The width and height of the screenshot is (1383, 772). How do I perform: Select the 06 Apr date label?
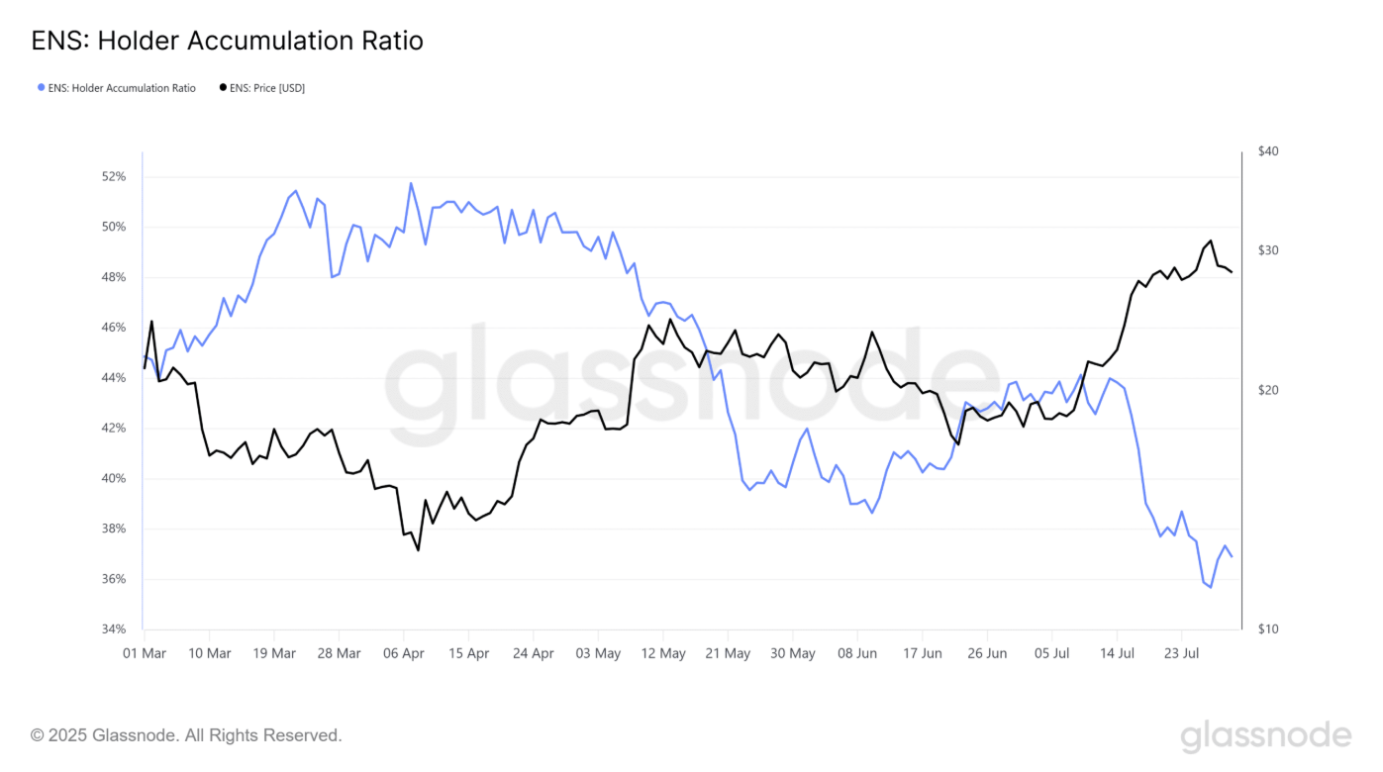point(404,653)
